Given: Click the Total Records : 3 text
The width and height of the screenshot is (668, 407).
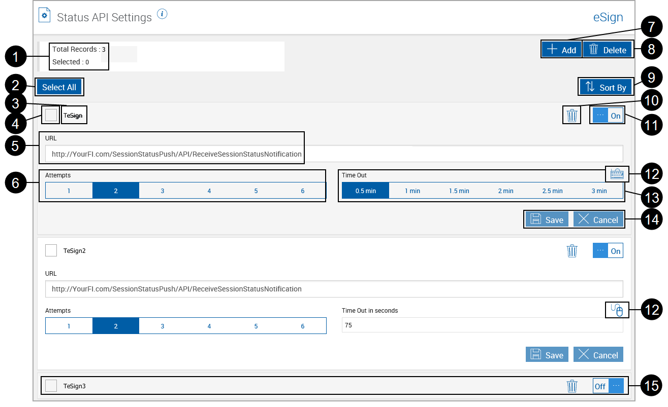Looking at the screenshot, I should coord(79,49).
